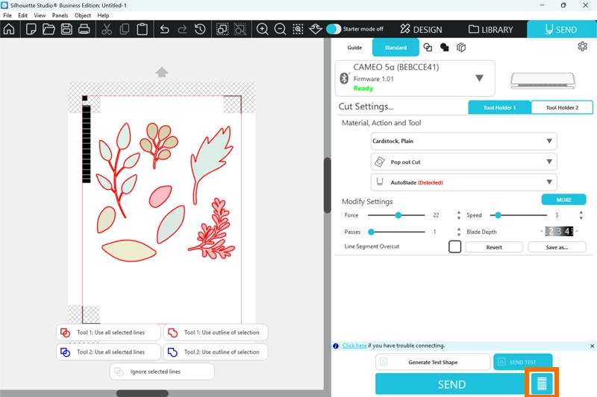Switch to the LIBRARY tab

click(x=491, y=29)
